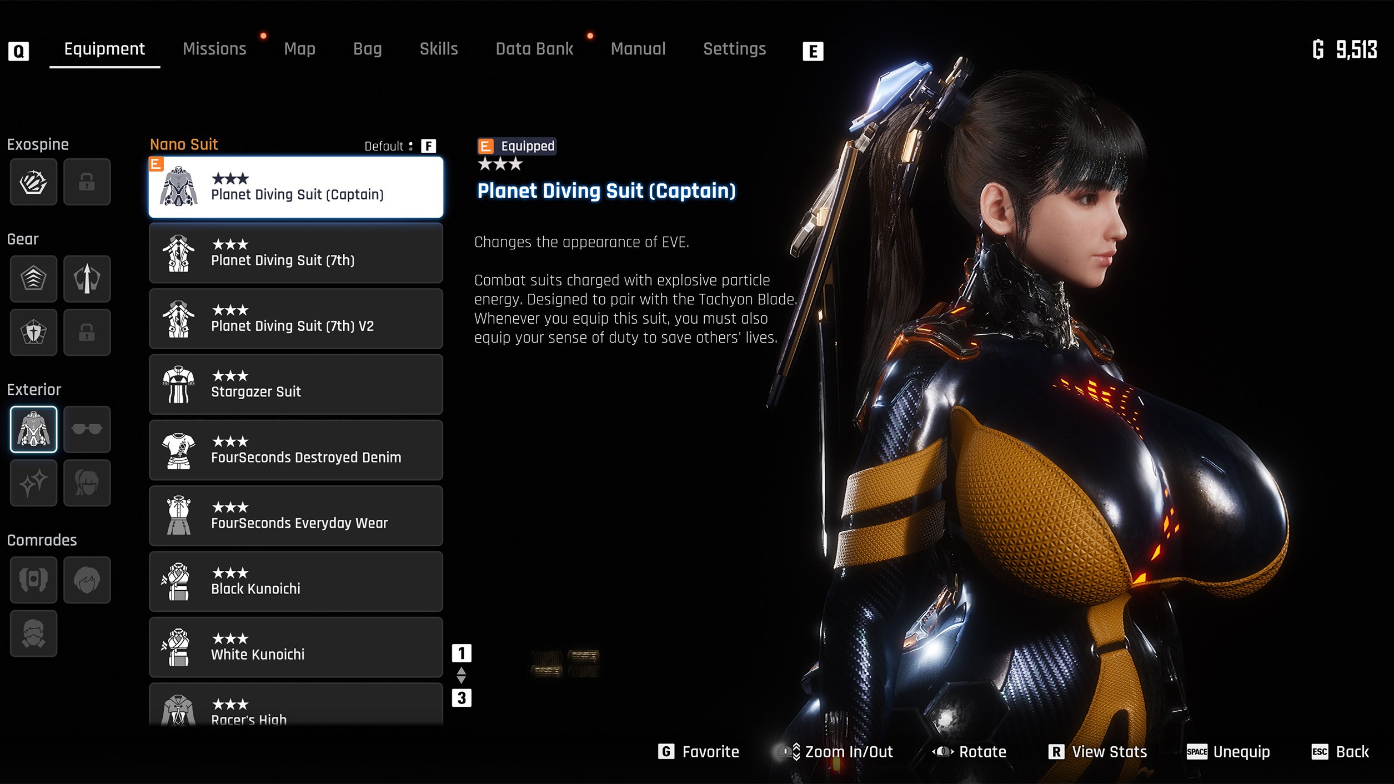Click the page scroll arrows indicator

click(x=461, y=675)
